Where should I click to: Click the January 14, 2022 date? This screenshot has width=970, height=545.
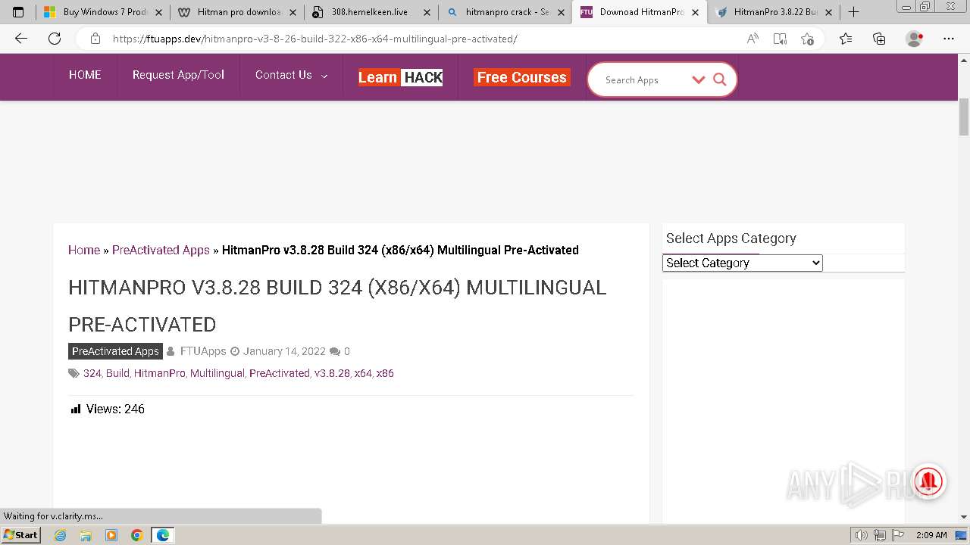[x=284, y=351]
